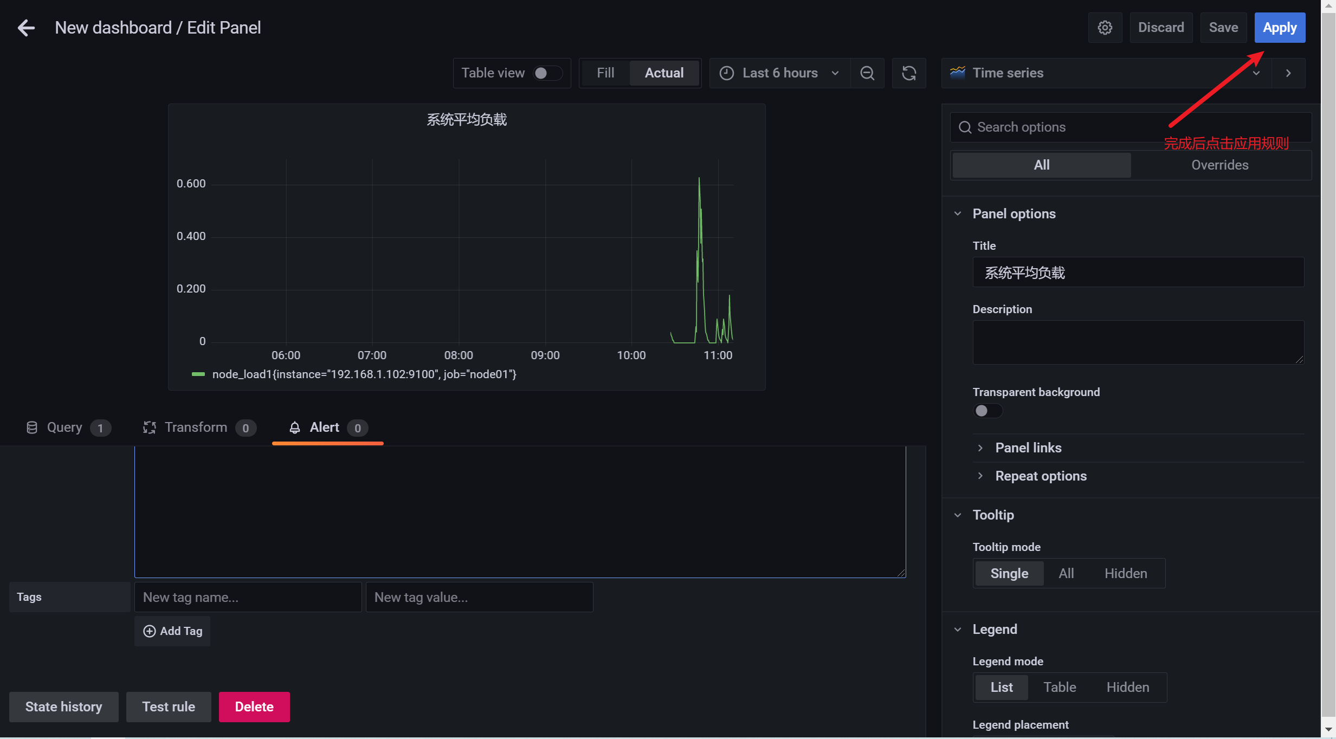Click the Delete alert button

click(254, 707)
